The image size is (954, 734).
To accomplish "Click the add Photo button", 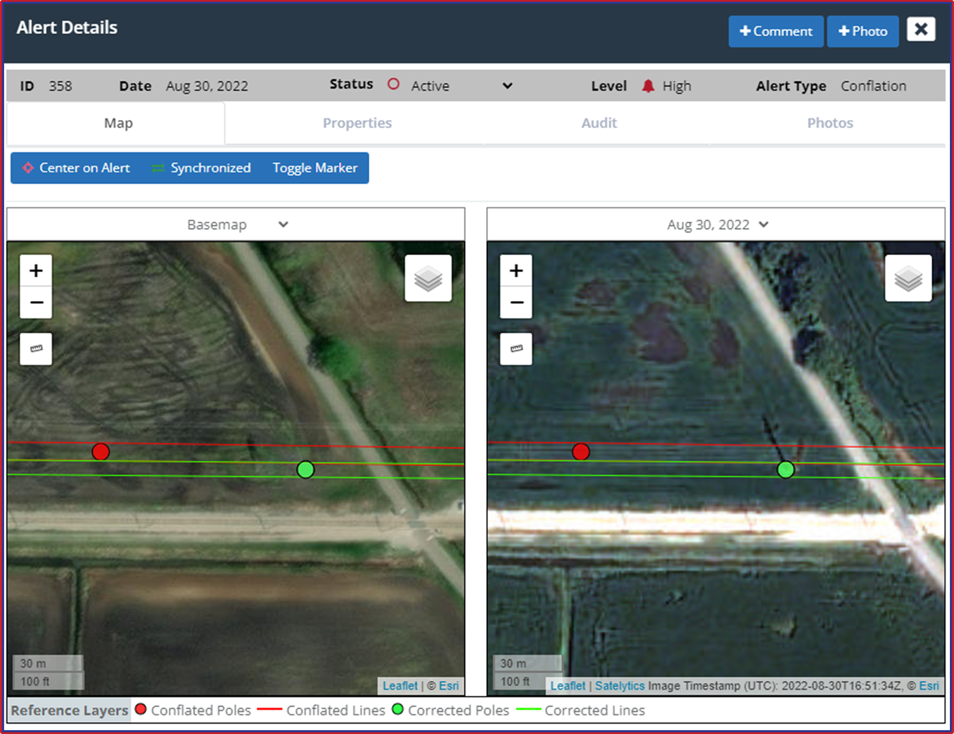I will [x=862, y=31].
